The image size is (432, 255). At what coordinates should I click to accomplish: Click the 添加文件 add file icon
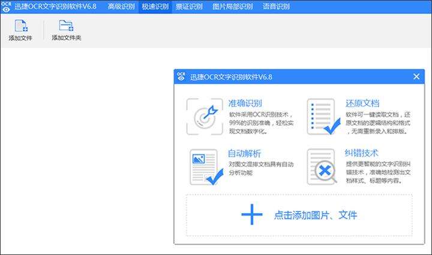[x=21, y=26]
